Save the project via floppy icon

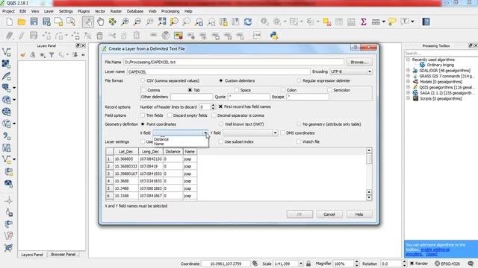click(x=34, y=22)
